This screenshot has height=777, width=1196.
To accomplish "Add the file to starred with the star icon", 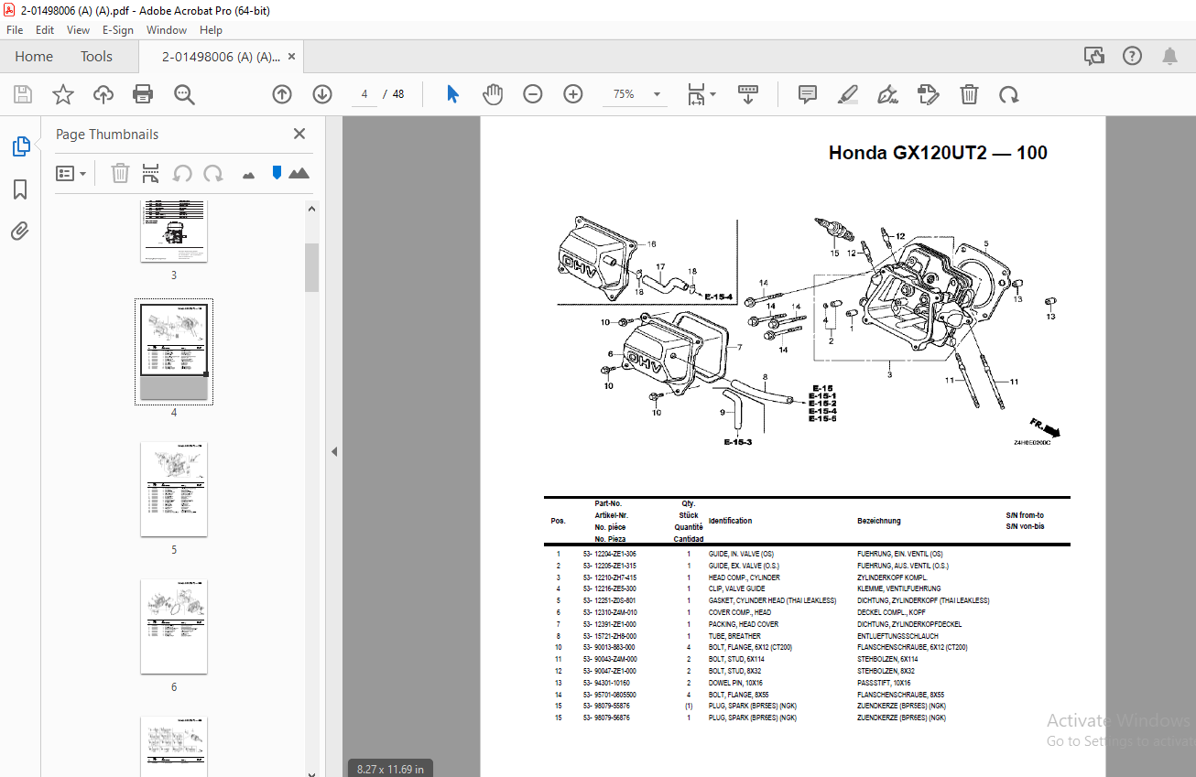I will 63,94.
